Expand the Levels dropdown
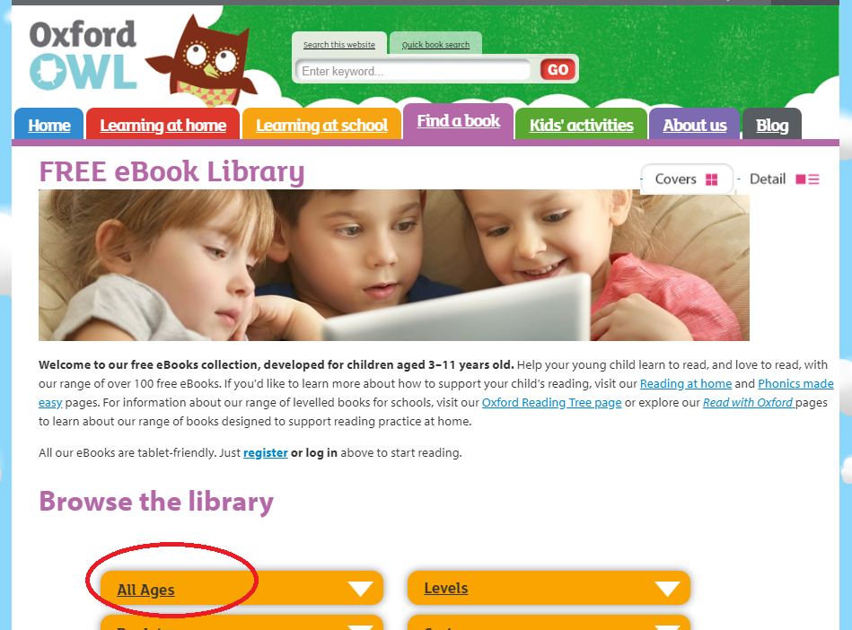Screen dimensions: 852x630 549,588
